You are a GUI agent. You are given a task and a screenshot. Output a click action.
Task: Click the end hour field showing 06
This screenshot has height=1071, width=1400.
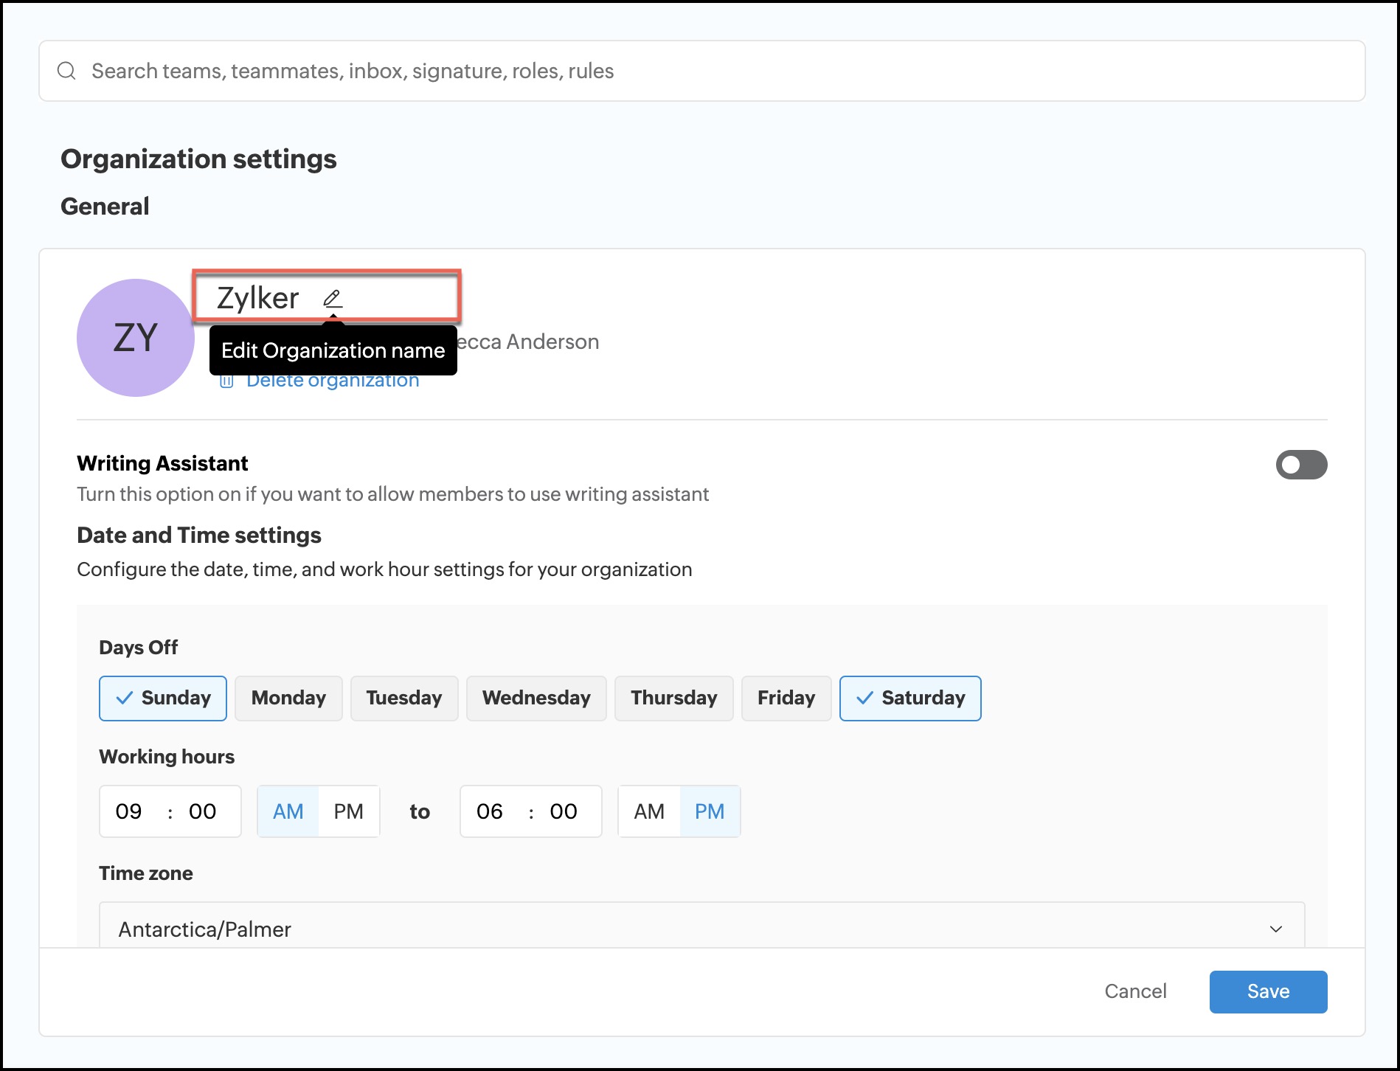pos(490,811)
